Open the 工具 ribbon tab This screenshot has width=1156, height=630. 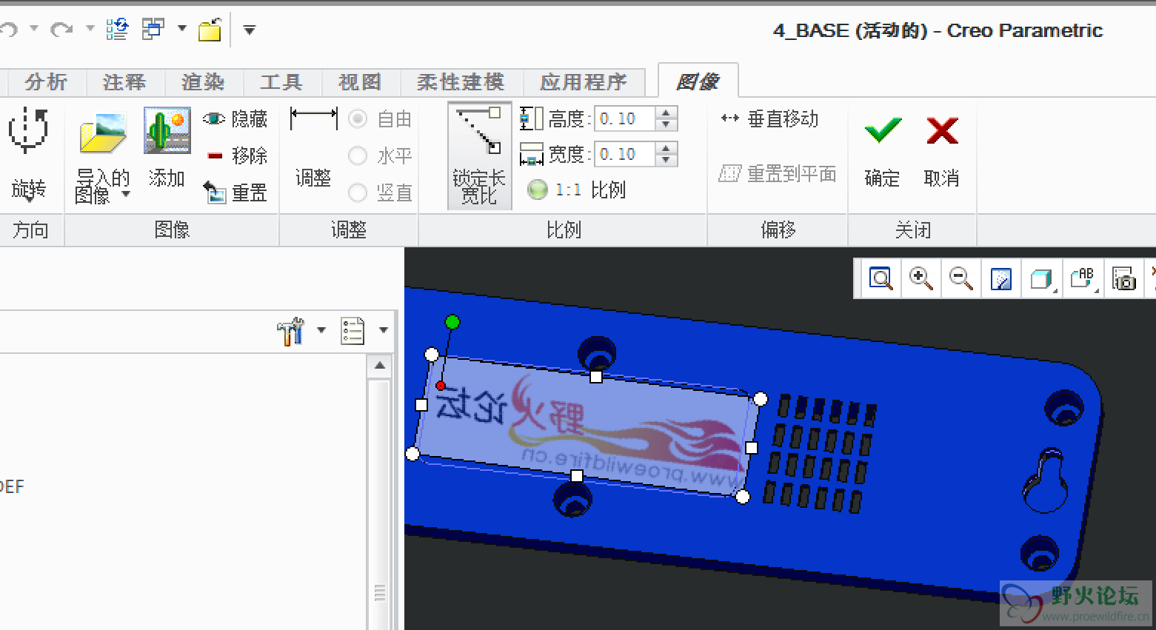tap(281, 82)
